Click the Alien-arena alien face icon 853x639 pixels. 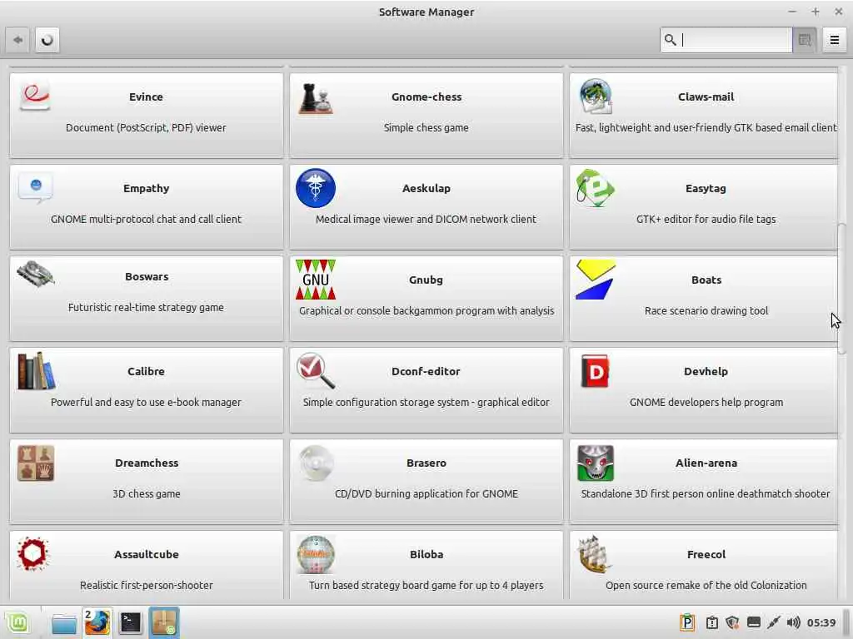[595, 463]
